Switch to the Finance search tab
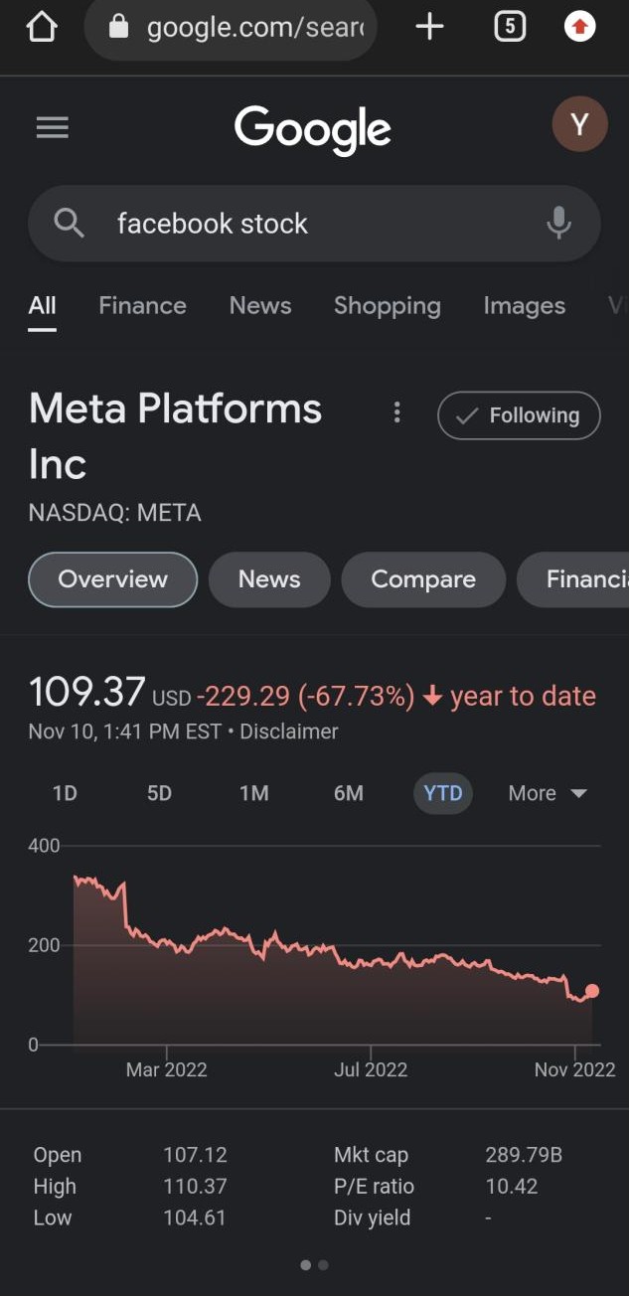The image size is (630, 1297). [142, 305]
